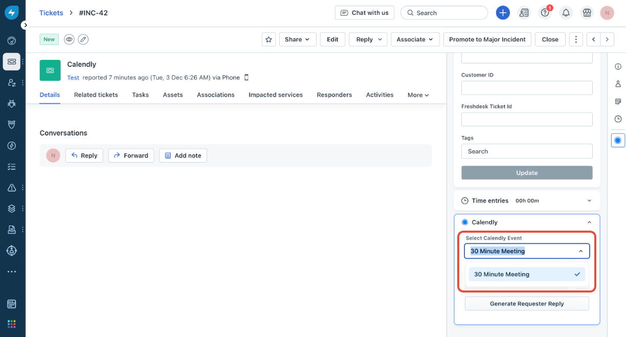Click the Freshservice lightning logo
Screen dimensions: 626x337
click(12, 13)
